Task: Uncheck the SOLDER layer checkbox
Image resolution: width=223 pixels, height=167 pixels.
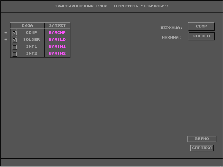Action: 15,40
